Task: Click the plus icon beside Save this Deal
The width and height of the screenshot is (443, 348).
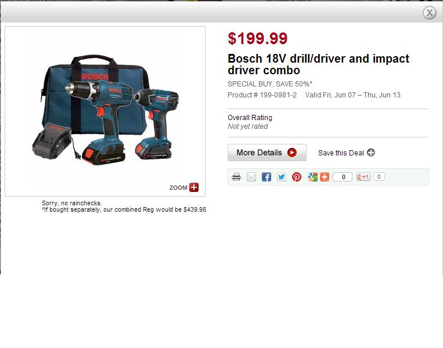Action: tap(371, 153)
